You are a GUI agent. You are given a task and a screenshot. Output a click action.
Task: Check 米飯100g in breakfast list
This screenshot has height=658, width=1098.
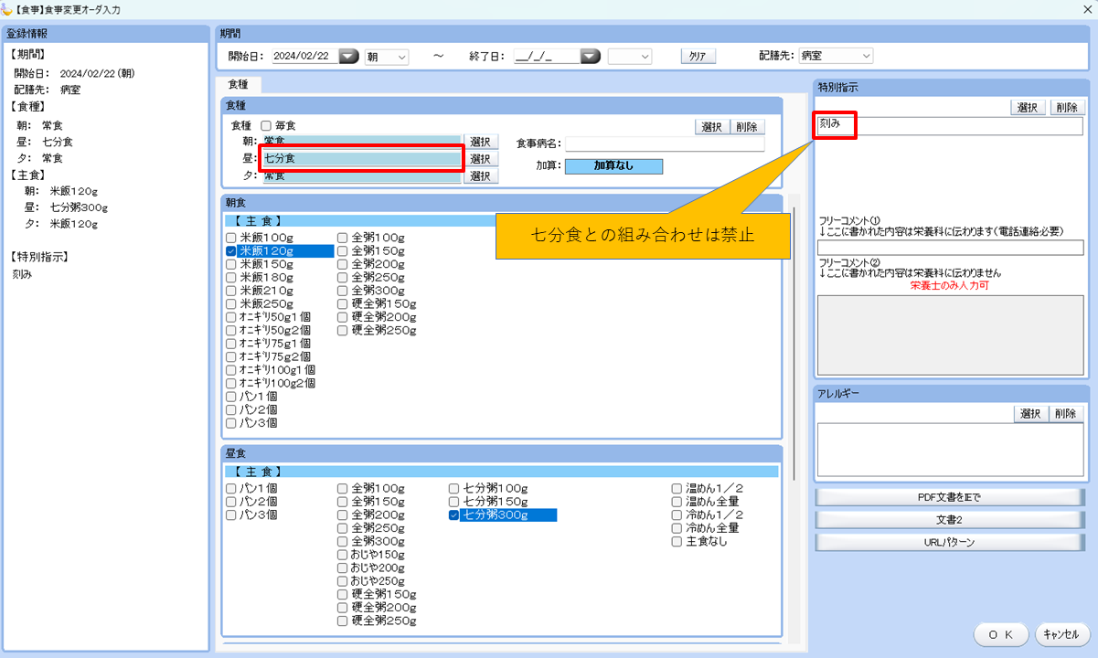[231, 238]
